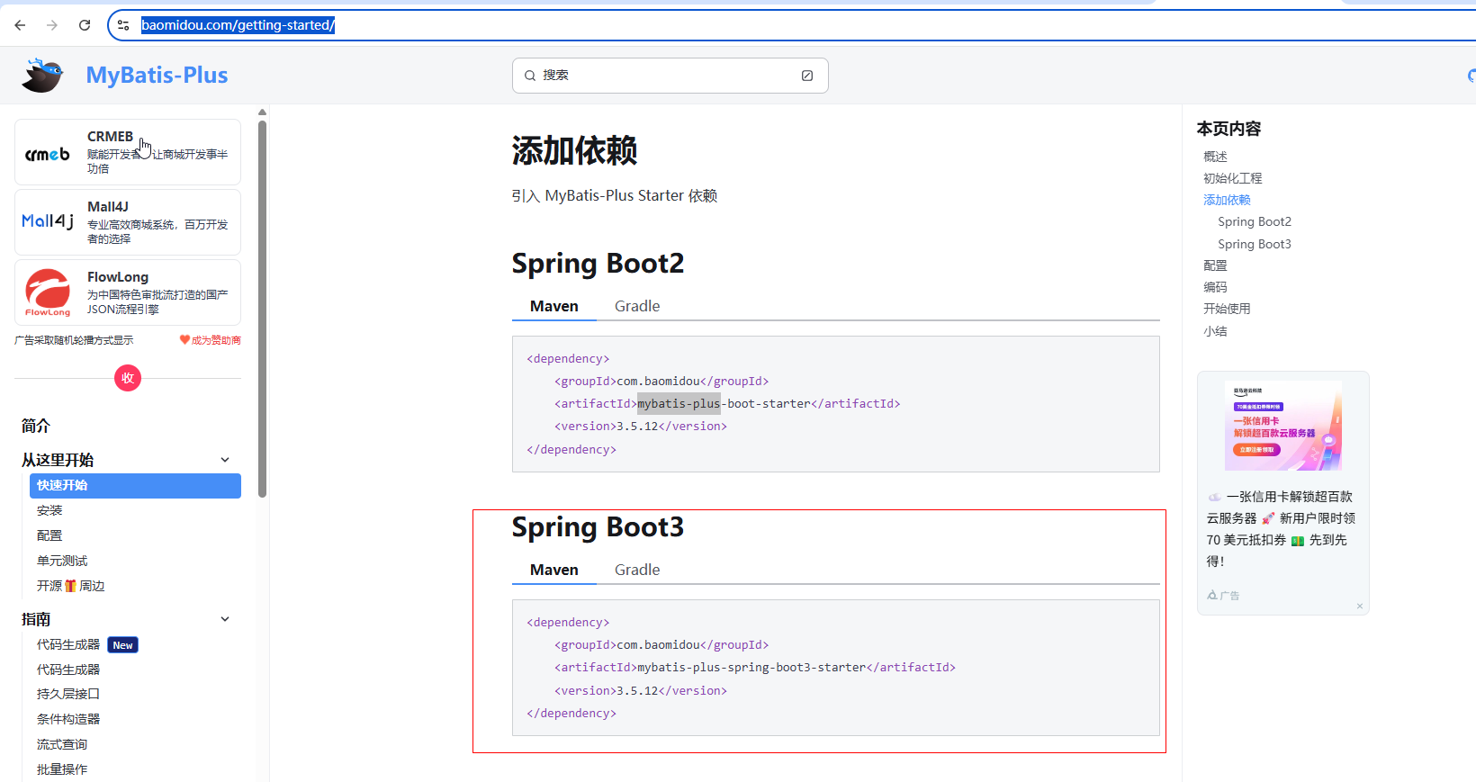Screen dimensions: 1476x782
Task: Click the search magnifier icon
Action: (530, 76)
